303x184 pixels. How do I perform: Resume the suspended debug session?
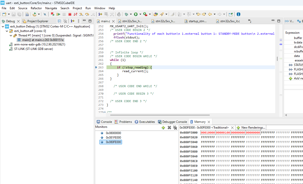click(58, 14)
